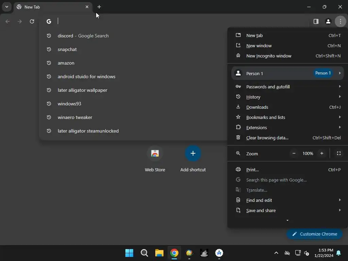The image size is (348, 261).
Task: Toggle the side panel icon
Action: [316, 21]
